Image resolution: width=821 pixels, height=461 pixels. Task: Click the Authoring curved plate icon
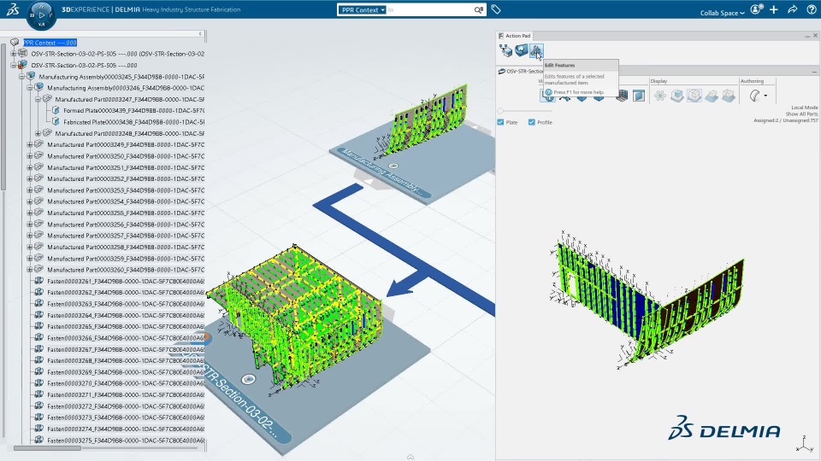[x=754, y=96]
